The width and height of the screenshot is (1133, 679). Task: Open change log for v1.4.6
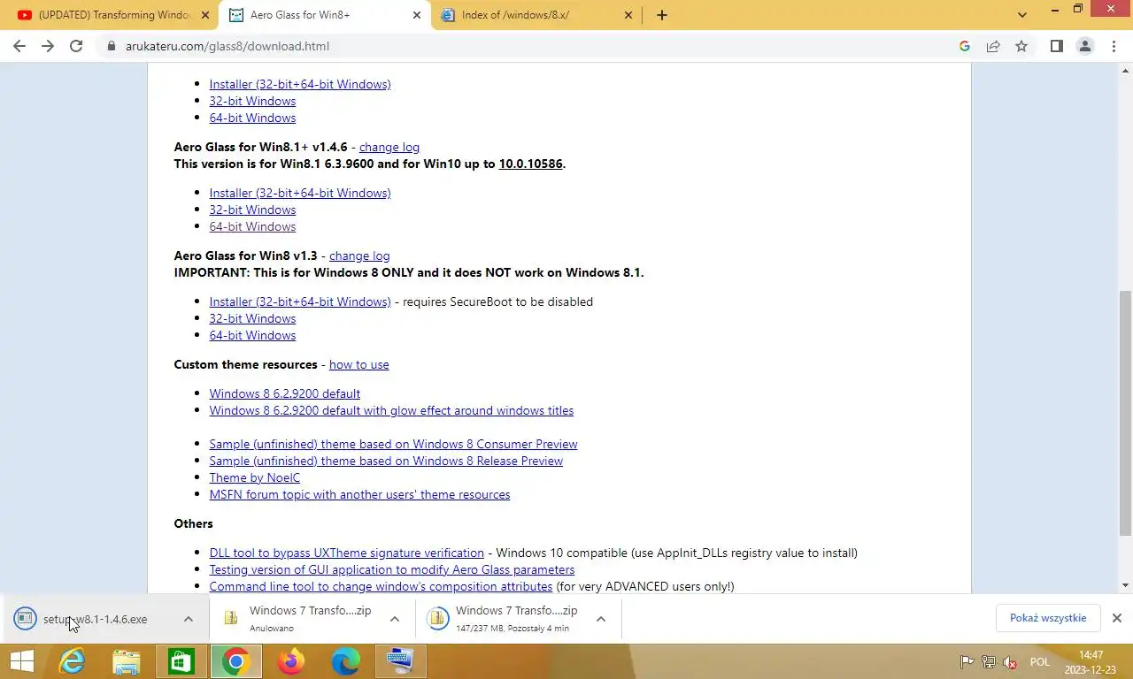[389, 147]
